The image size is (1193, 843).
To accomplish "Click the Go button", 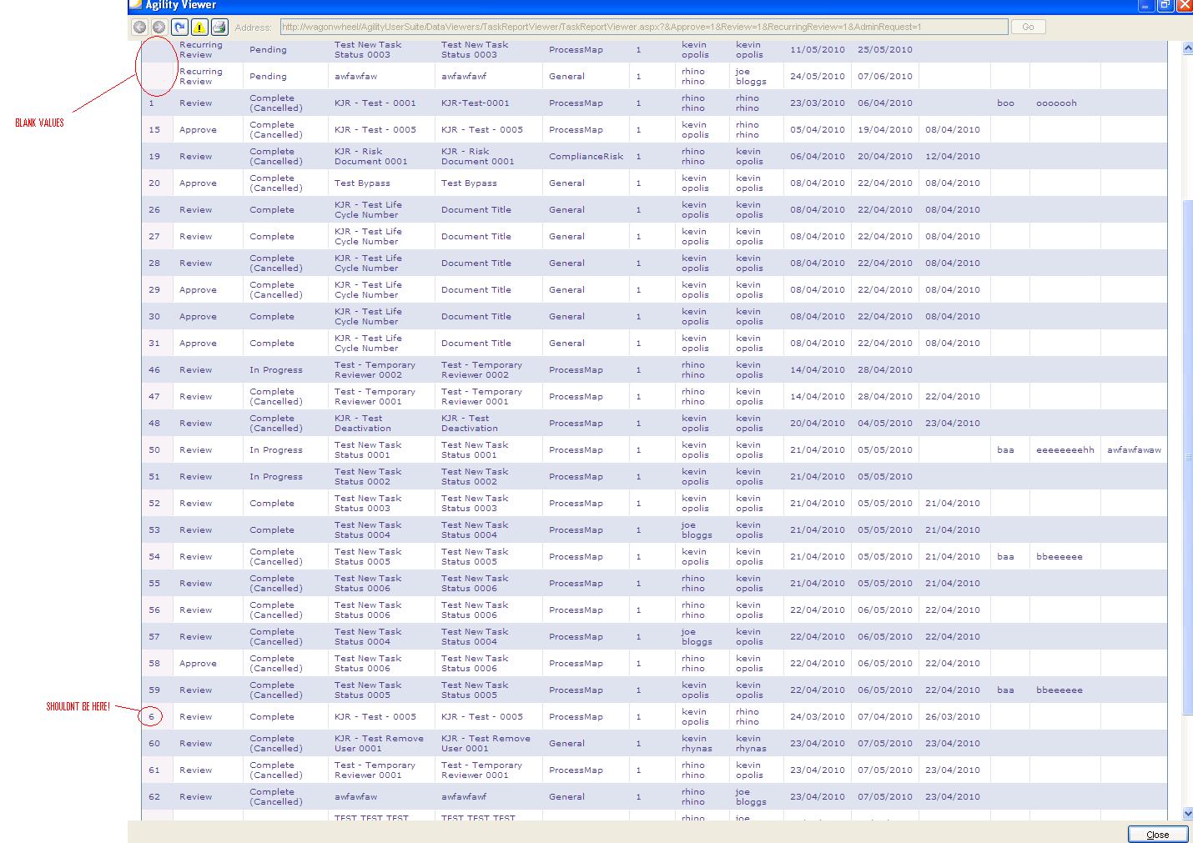I will click(1028, 27).
